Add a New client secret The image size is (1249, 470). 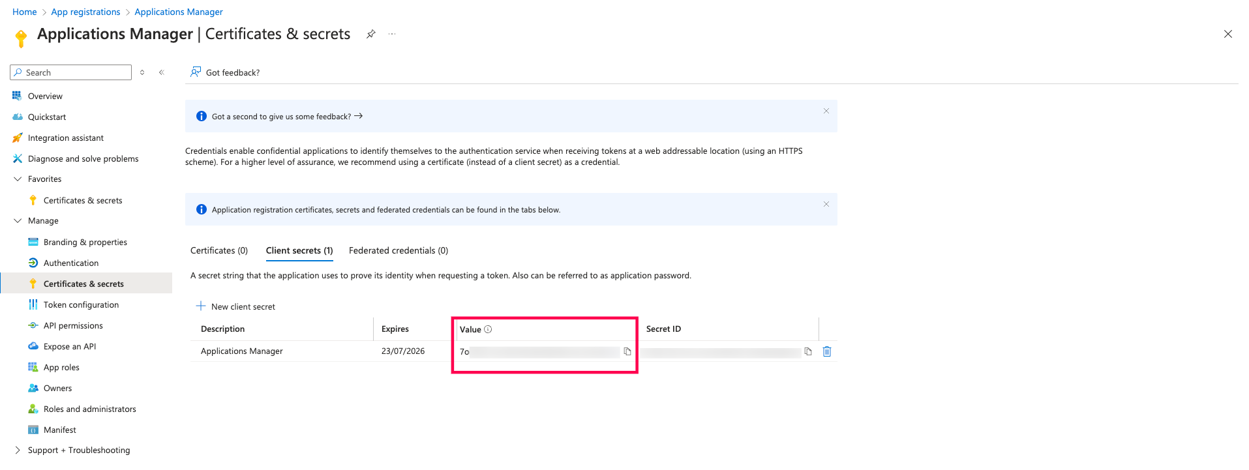tap(235, 306)
